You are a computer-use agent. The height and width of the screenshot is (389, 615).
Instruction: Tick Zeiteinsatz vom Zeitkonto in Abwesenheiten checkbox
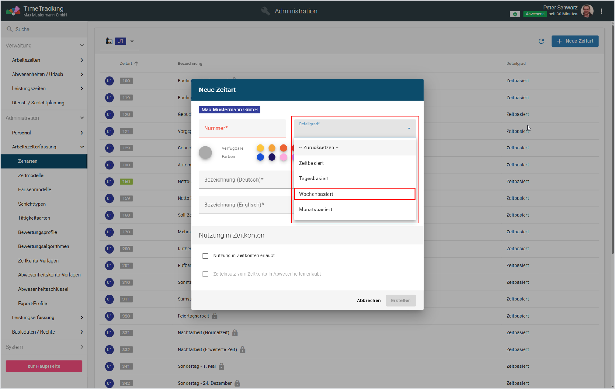tap(205, 274)
